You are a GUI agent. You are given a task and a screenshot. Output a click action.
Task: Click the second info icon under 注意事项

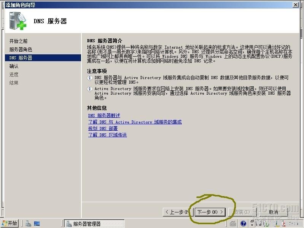click(89, 89)
